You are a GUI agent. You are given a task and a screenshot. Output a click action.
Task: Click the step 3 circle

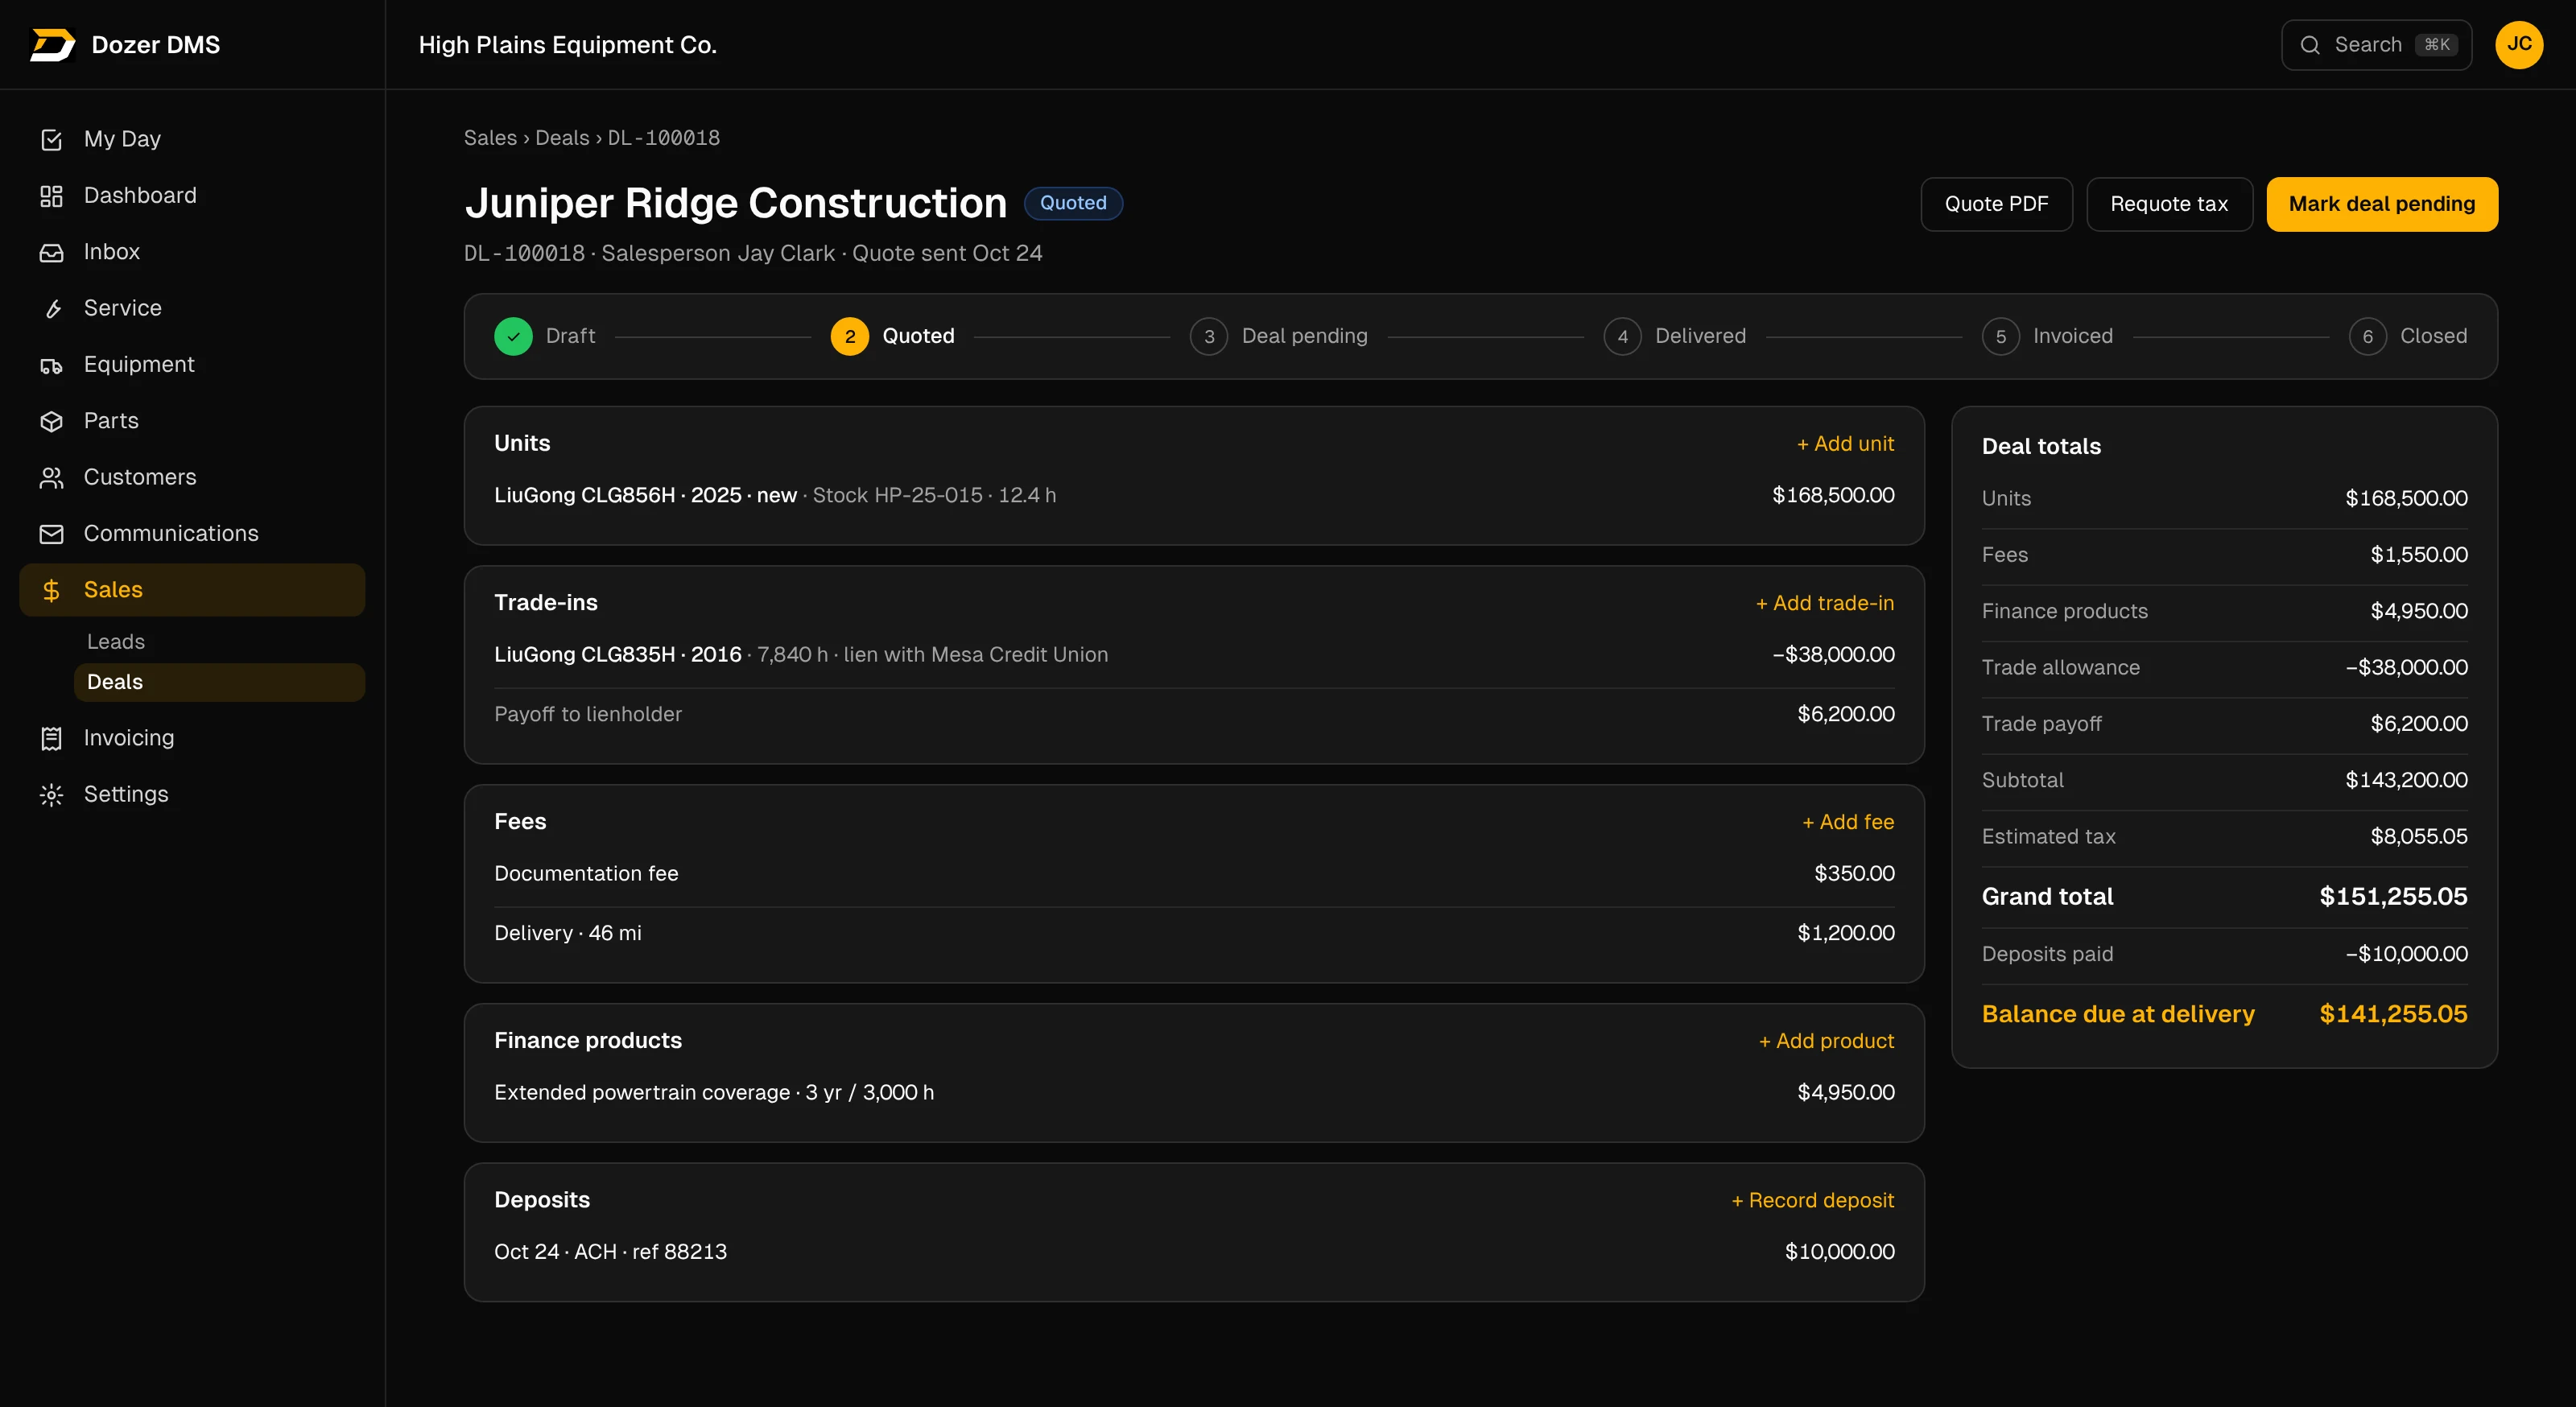tap(1209, 336)
